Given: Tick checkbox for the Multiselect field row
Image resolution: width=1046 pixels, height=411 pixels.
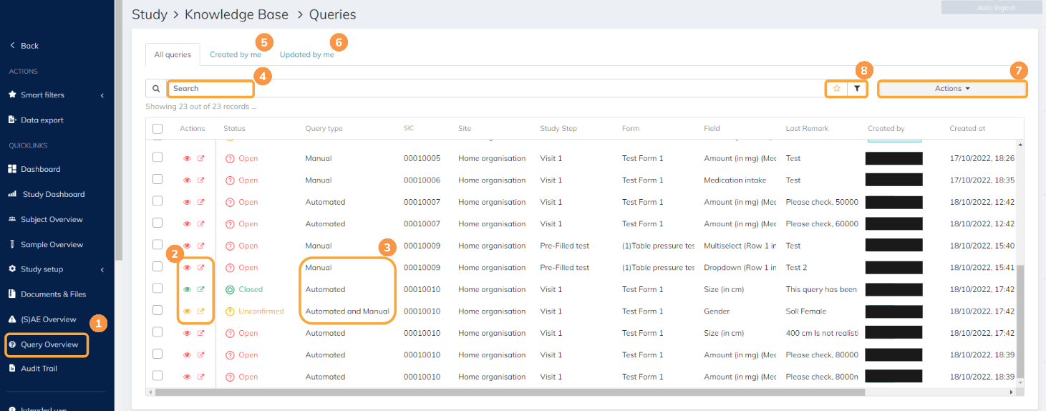Looking at the screenshot, I should click(158, 245).
